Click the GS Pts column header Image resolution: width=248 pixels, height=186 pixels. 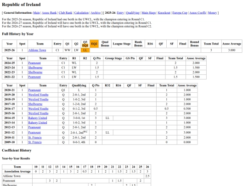coord(130,58)
